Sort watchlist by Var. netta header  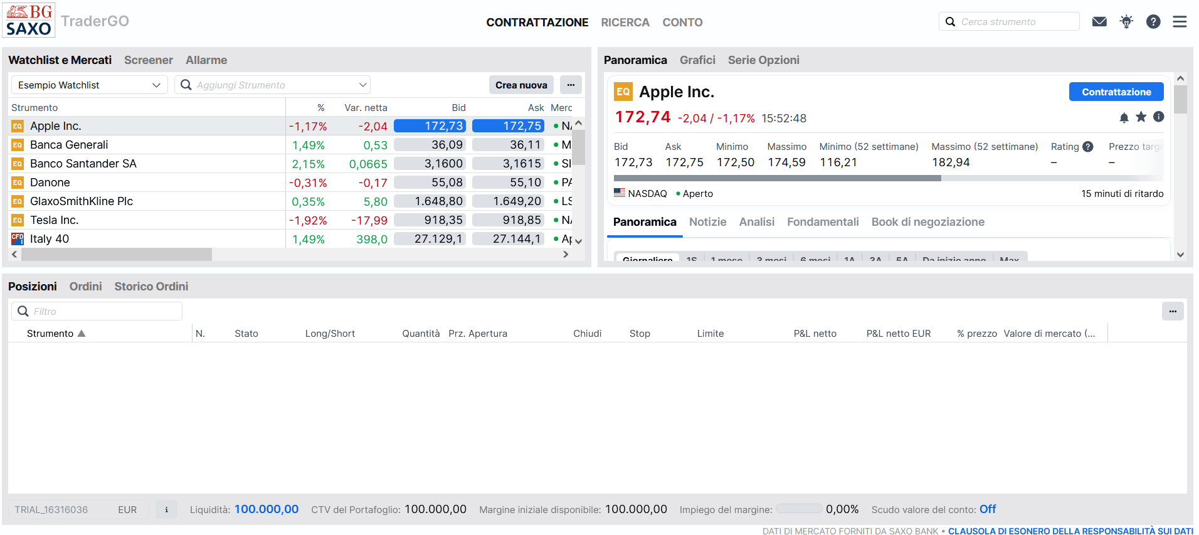pos(366,108)
